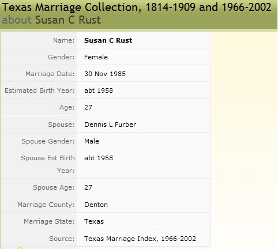Screen dimensions: 278x249
Task: Click the small diamond icon below Source
Action: point(20,248)
